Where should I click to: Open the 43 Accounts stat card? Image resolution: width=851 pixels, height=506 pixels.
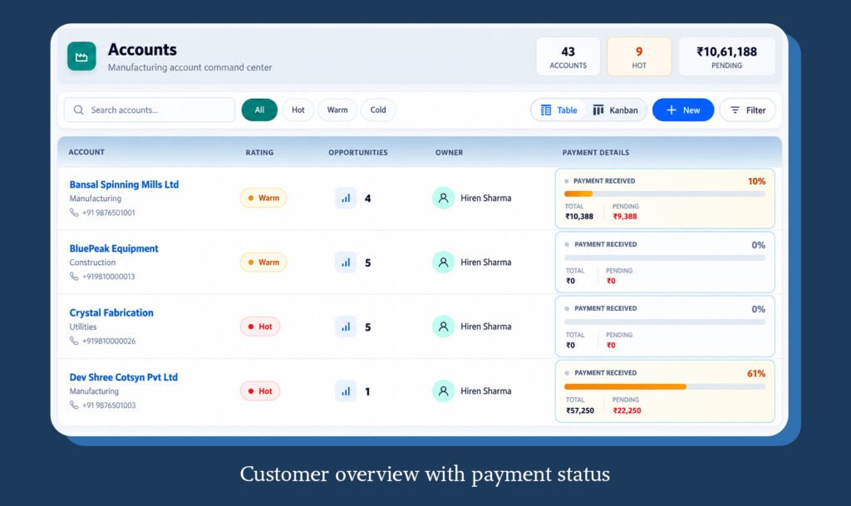coord(568,56)
